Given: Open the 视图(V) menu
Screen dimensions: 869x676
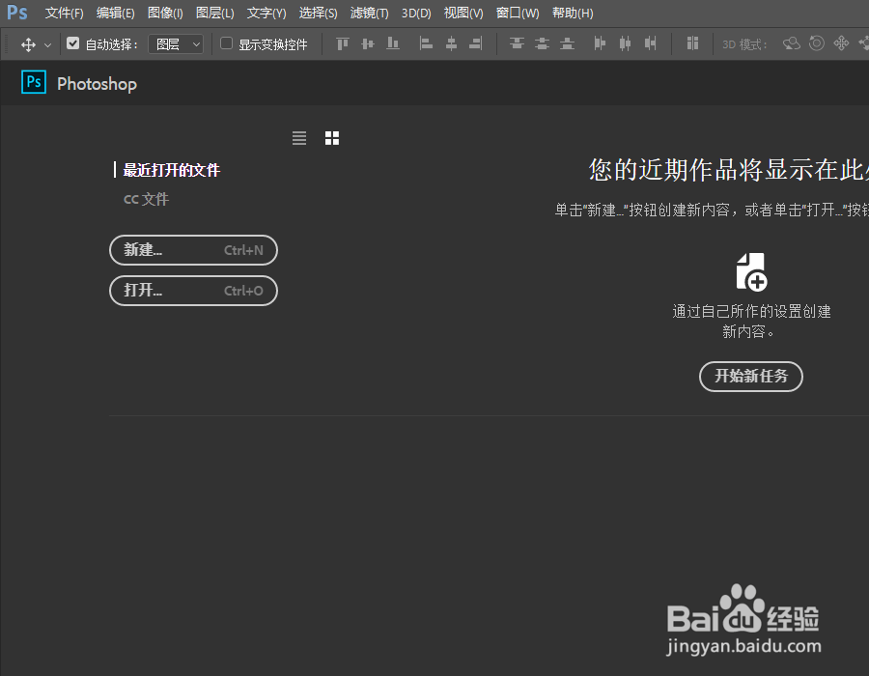Looking at the screenshot, I should click(x=463, y=13).
